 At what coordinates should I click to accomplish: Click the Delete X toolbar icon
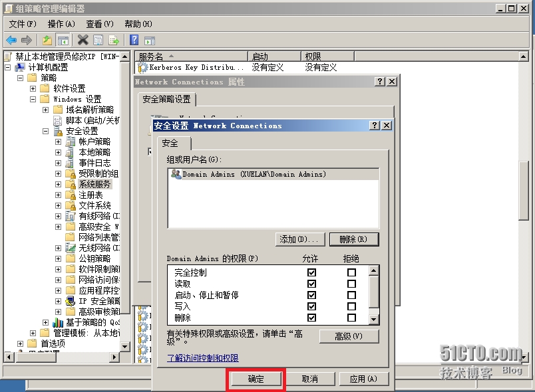tap(83, 40)
